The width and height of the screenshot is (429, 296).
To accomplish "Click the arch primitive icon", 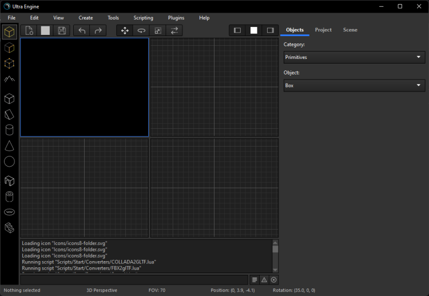I will [x=9, y=181].
